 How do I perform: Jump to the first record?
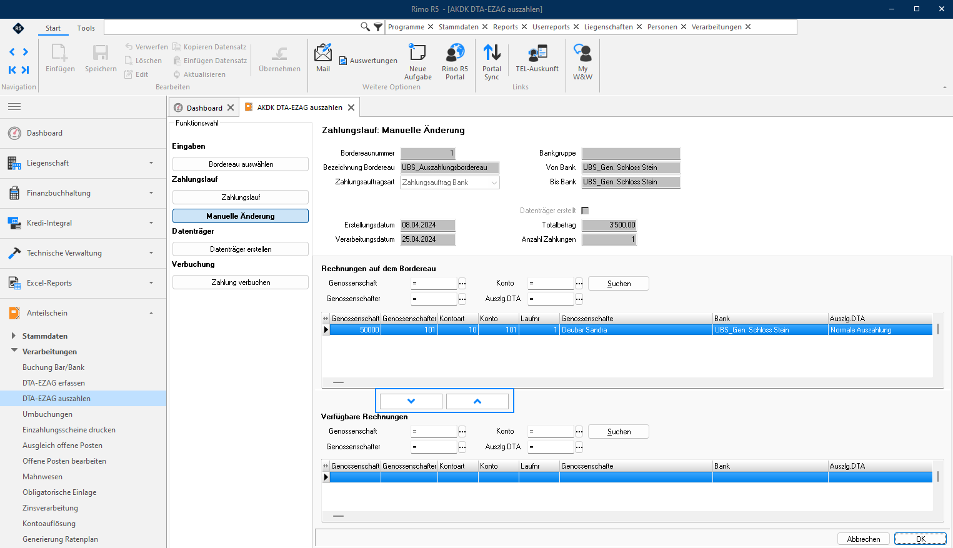tap(12, 70)
